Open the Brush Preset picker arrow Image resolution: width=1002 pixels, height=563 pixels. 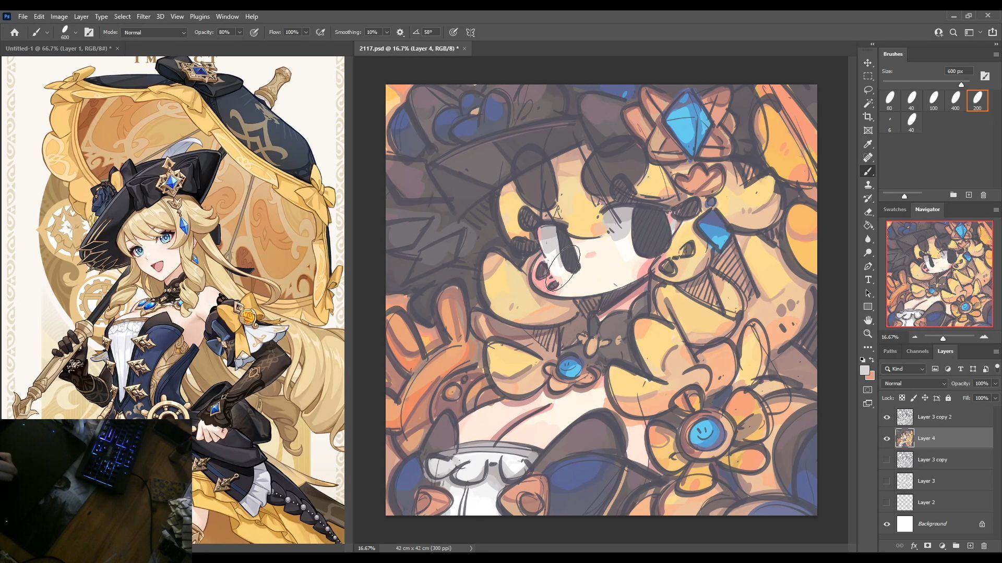tap(76, 32)
